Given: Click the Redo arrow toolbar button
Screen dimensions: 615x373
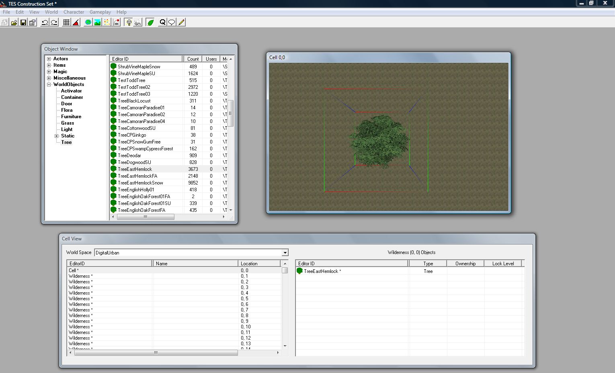Looking at the screenshot, I should 54,23.
